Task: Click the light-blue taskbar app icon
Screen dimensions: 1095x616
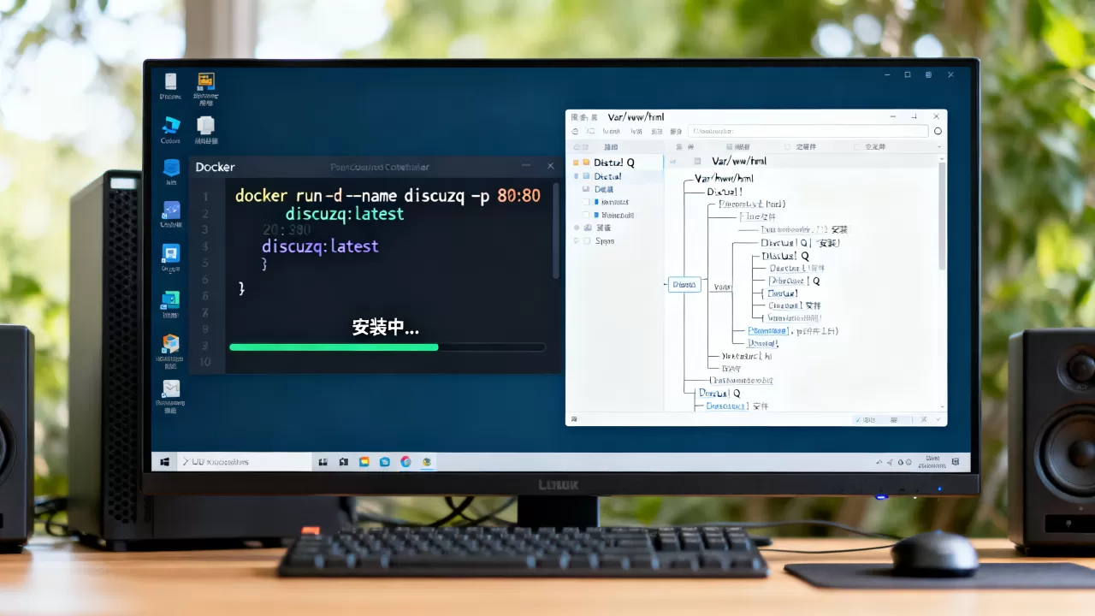Action: coord(385,462)
